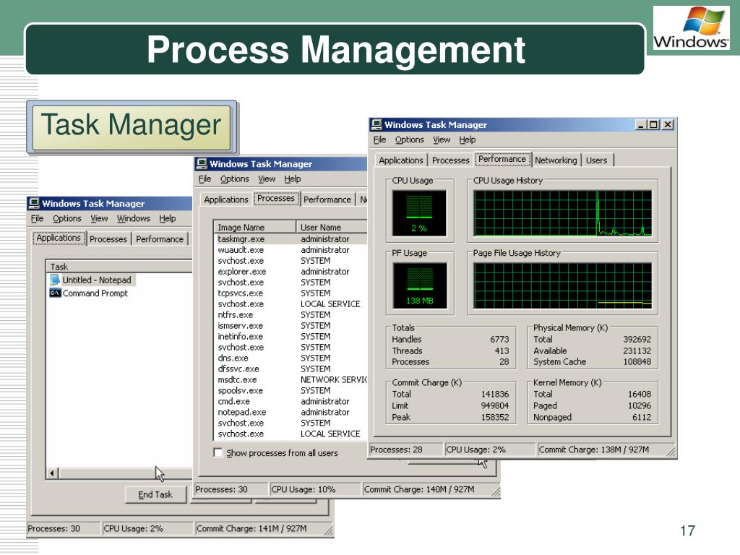Image resolution: width=740 pixels, height=555 pixels.
Task: Select Processes tab in the back window
Action: point(108,239)
